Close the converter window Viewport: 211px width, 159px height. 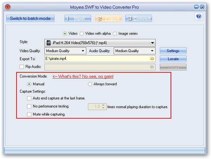[202, 7]
